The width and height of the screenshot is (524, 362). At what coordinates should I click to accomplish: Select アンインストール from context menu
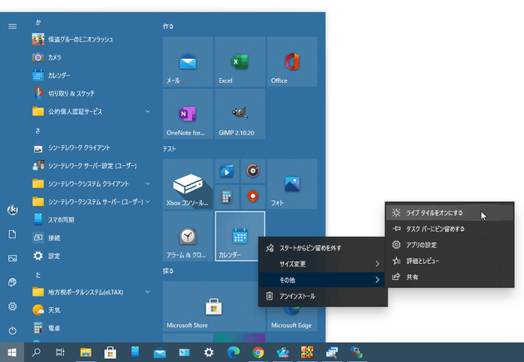[x=323, y=296]
